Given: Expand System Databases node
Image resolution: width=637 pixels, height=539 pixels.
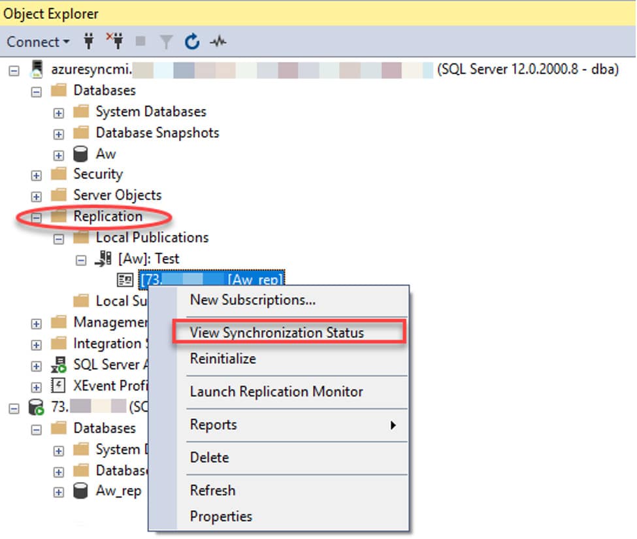Looking at the screenshot, I should pyautogui.click(x=59, y=113).
